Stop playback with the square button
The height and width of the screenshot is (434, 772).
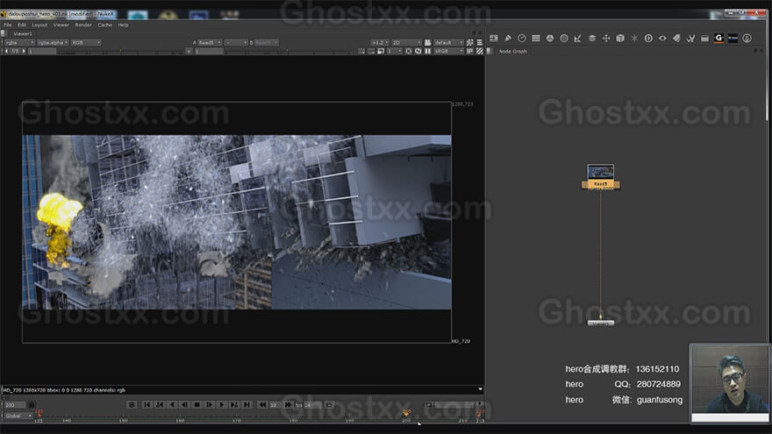(197, 404)
